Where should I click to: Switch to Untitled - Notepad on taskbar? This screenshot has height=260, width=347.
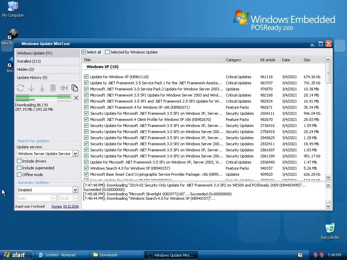(x=62, y=255)
